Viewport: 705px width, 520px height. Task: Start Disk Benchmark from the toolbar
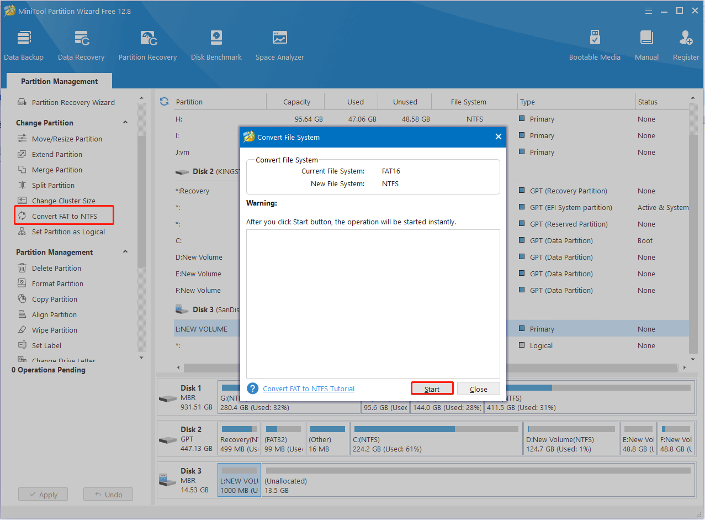coord(216,45)
